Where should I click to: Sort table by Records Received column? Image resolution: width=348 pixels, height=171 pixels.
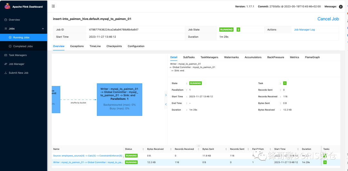click(198, 149)
